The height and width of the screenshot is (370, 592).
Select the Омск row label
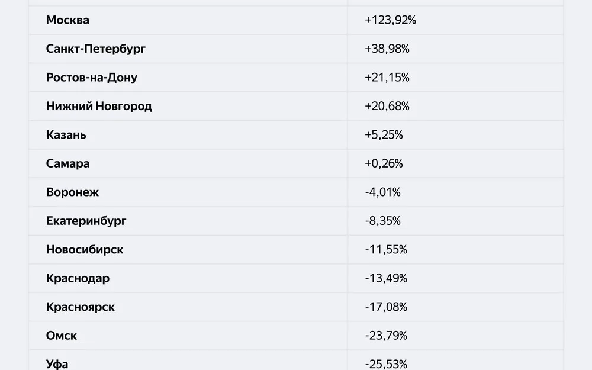point(62,336)
